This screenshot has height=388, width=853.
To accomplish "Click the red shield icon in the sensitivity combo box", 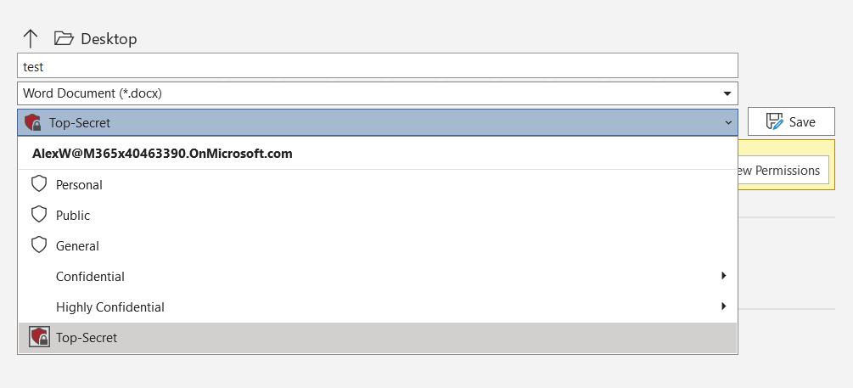I will tap(32, 123).
